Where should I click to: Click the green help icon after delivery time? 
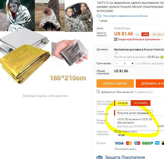pyautogui.click(x=162, y=57)
